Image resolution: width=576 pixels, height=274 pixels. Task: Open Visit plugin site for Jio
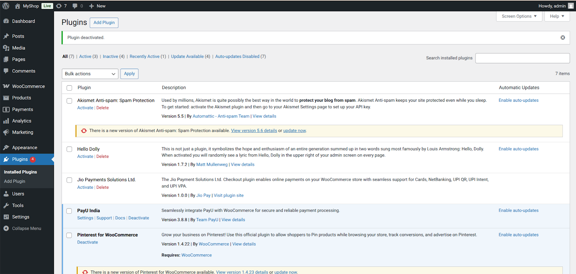tap(229, 195)
